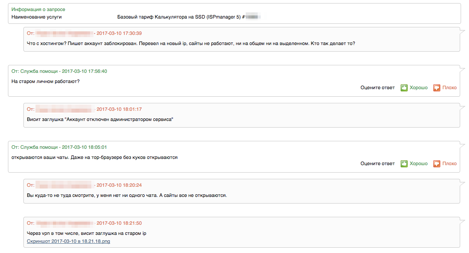
Task: Click thumbs-down icon on the 18:05:01 support reply
Action: [437, 164]
